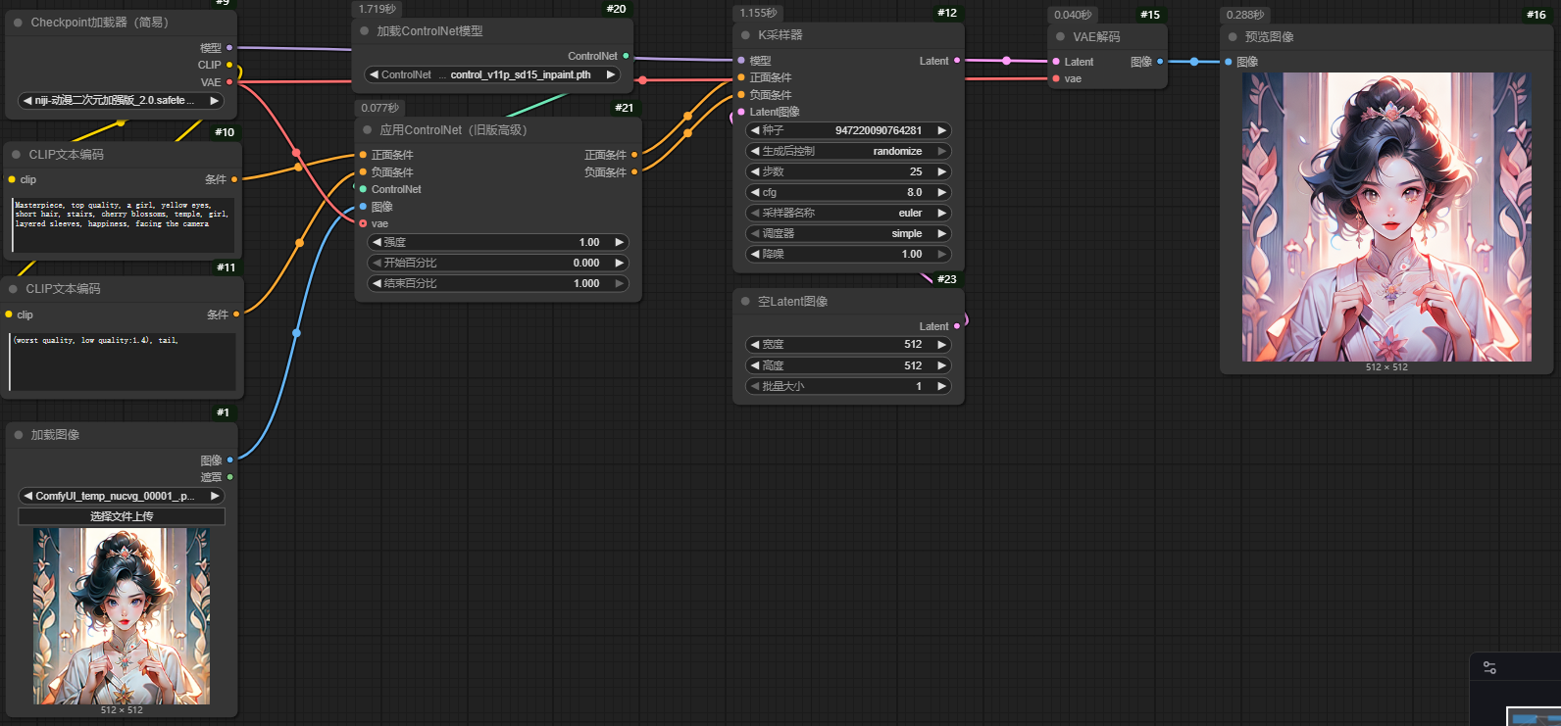Screen dimensions: 1561x726
Task: Click the left arrow on 步数 field
Action: point(755,171)
